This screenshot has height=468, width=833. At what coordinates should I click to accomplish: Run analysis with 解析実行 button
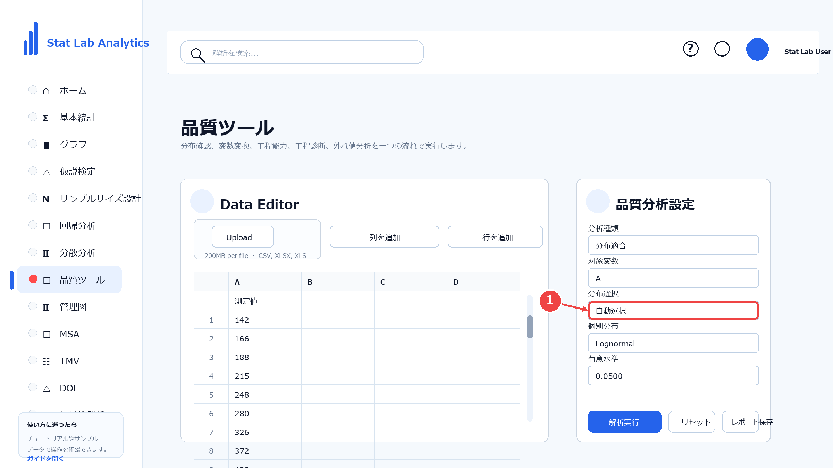(x=624, y=422)
